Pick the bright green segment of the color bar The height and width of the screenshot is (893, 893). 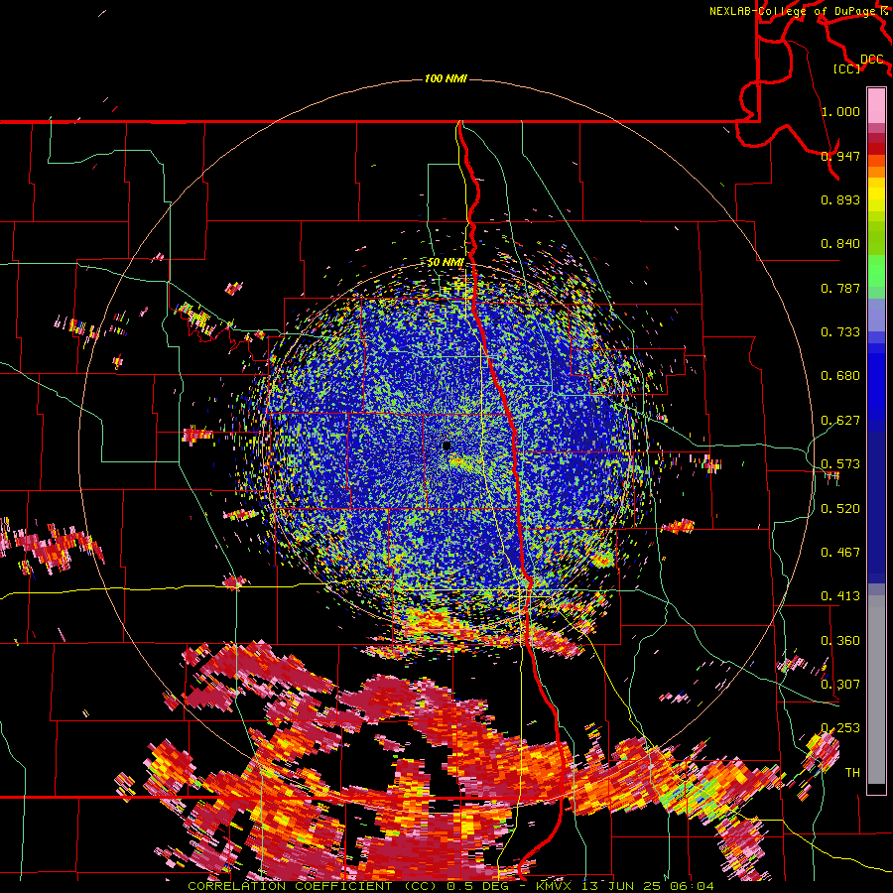click(876, 272)
